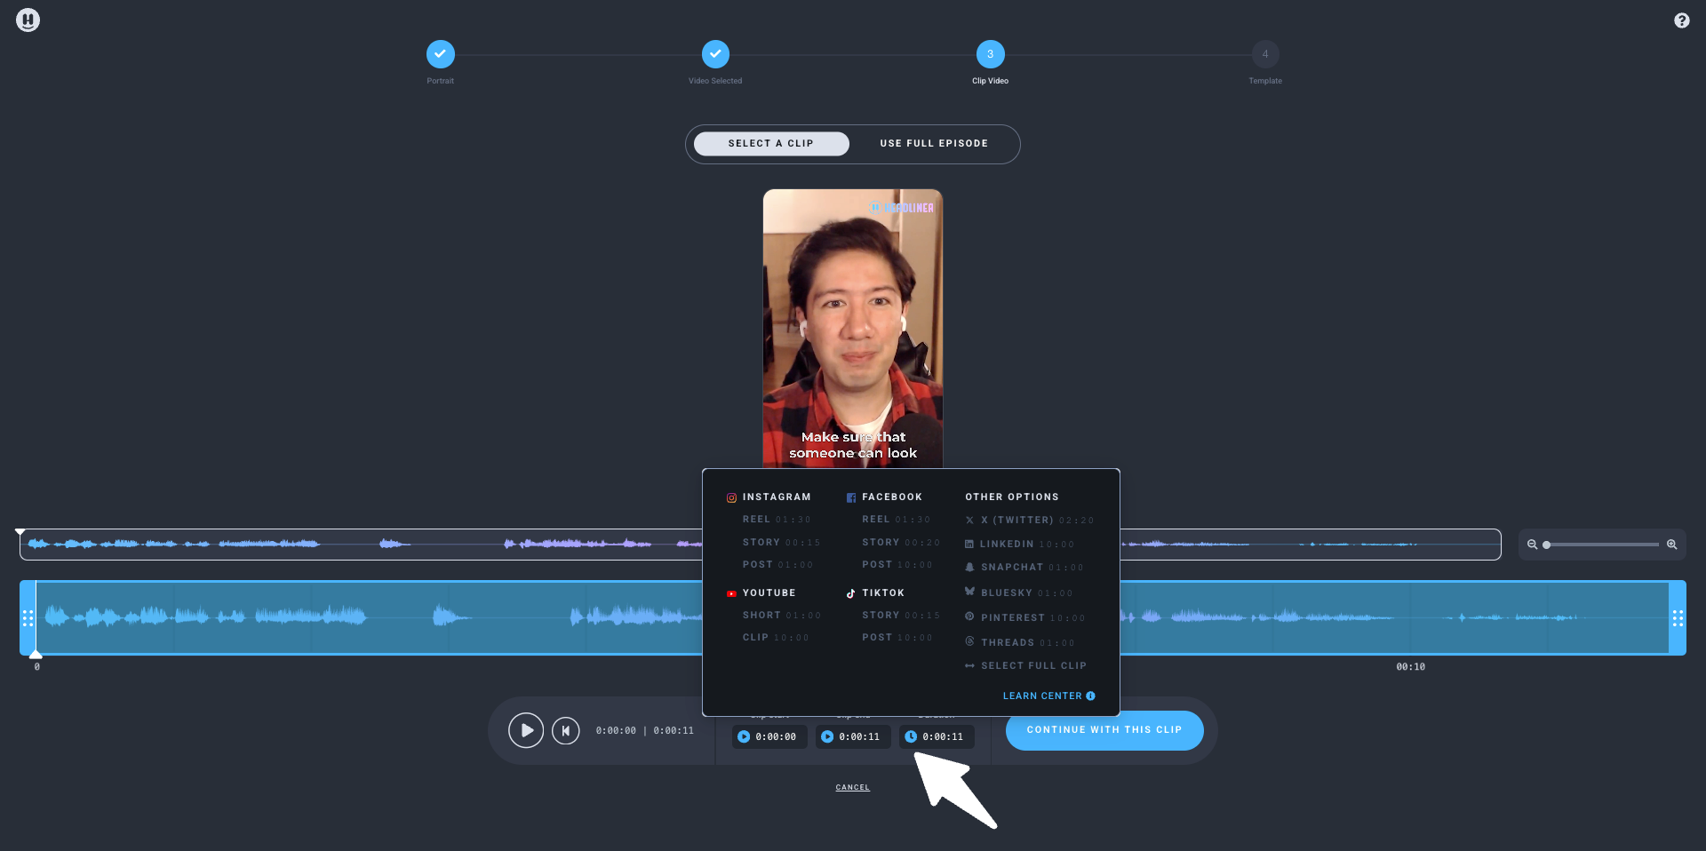Pick Select Full Clip option
The height and width of the screenshot is (851, 1706).
pos(1032,666)
